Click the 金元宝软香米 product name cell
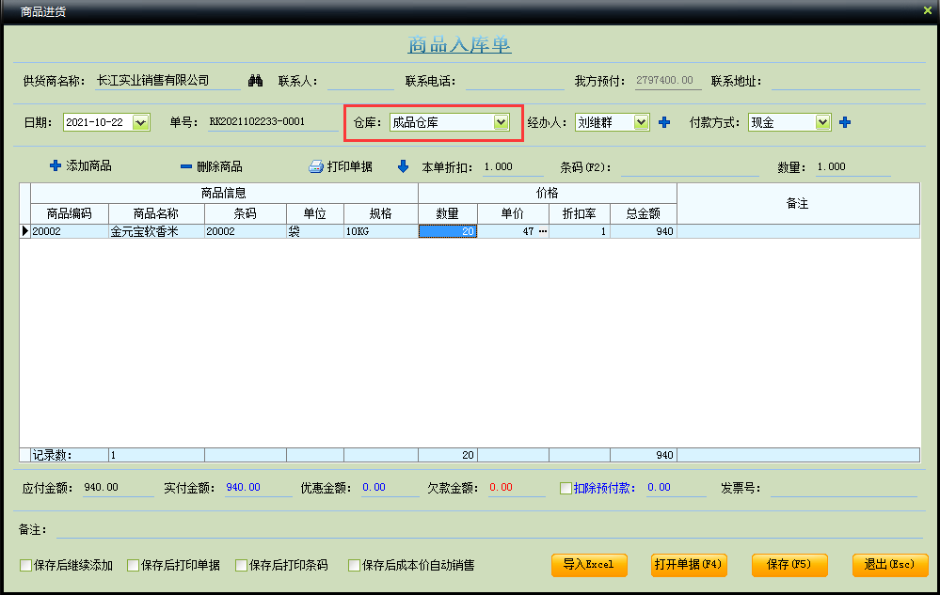This screenshot has height=595, width=940. [x=156, y=231]
